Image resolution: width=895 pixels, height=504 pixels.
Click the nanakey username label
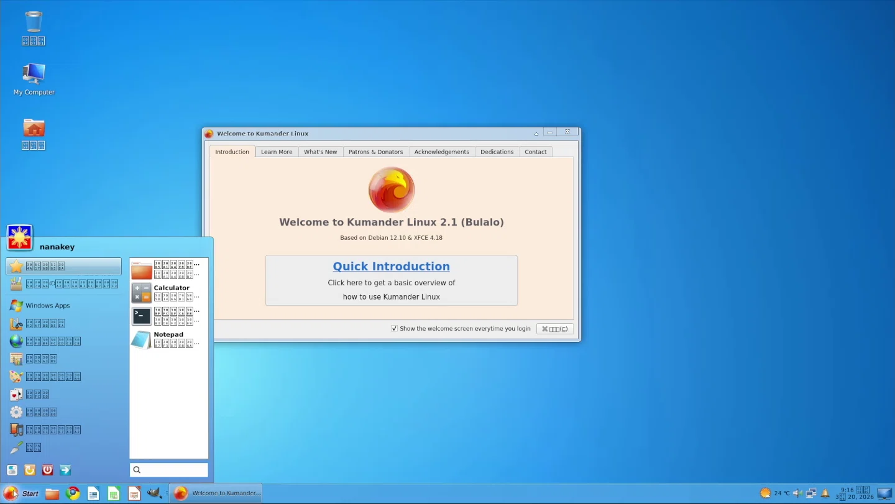pos(57,247)
